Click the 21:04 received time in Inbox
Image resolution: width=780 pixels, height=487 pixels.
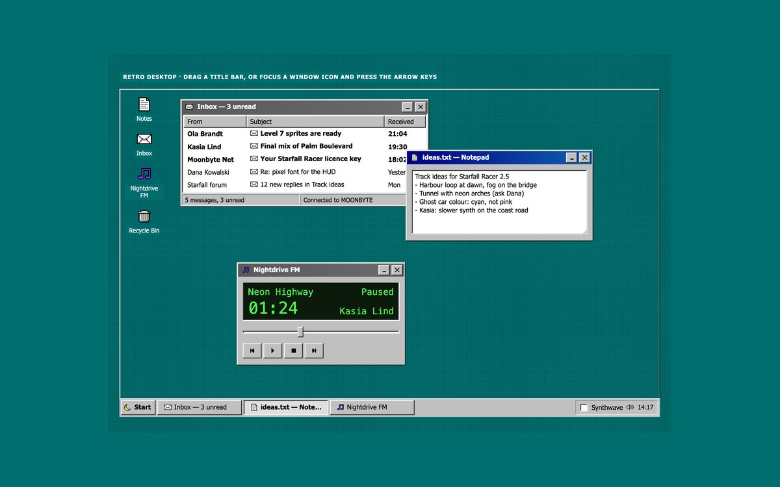point(398,134)
